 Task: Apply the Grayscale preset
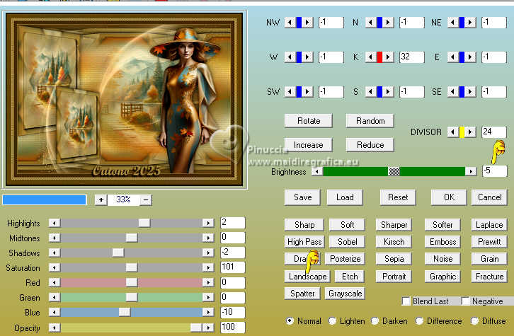(x=345, y=294)
